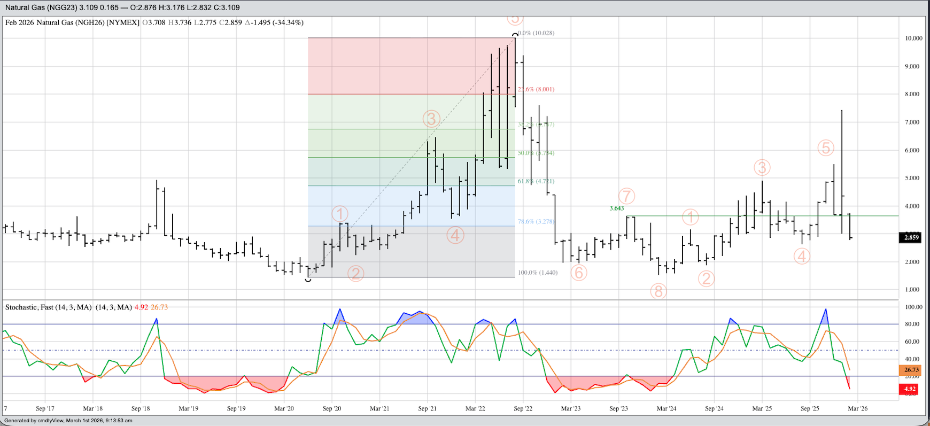
Task: Select the circled 3 wave marker near Sep '21
Action: click(431, 118)
